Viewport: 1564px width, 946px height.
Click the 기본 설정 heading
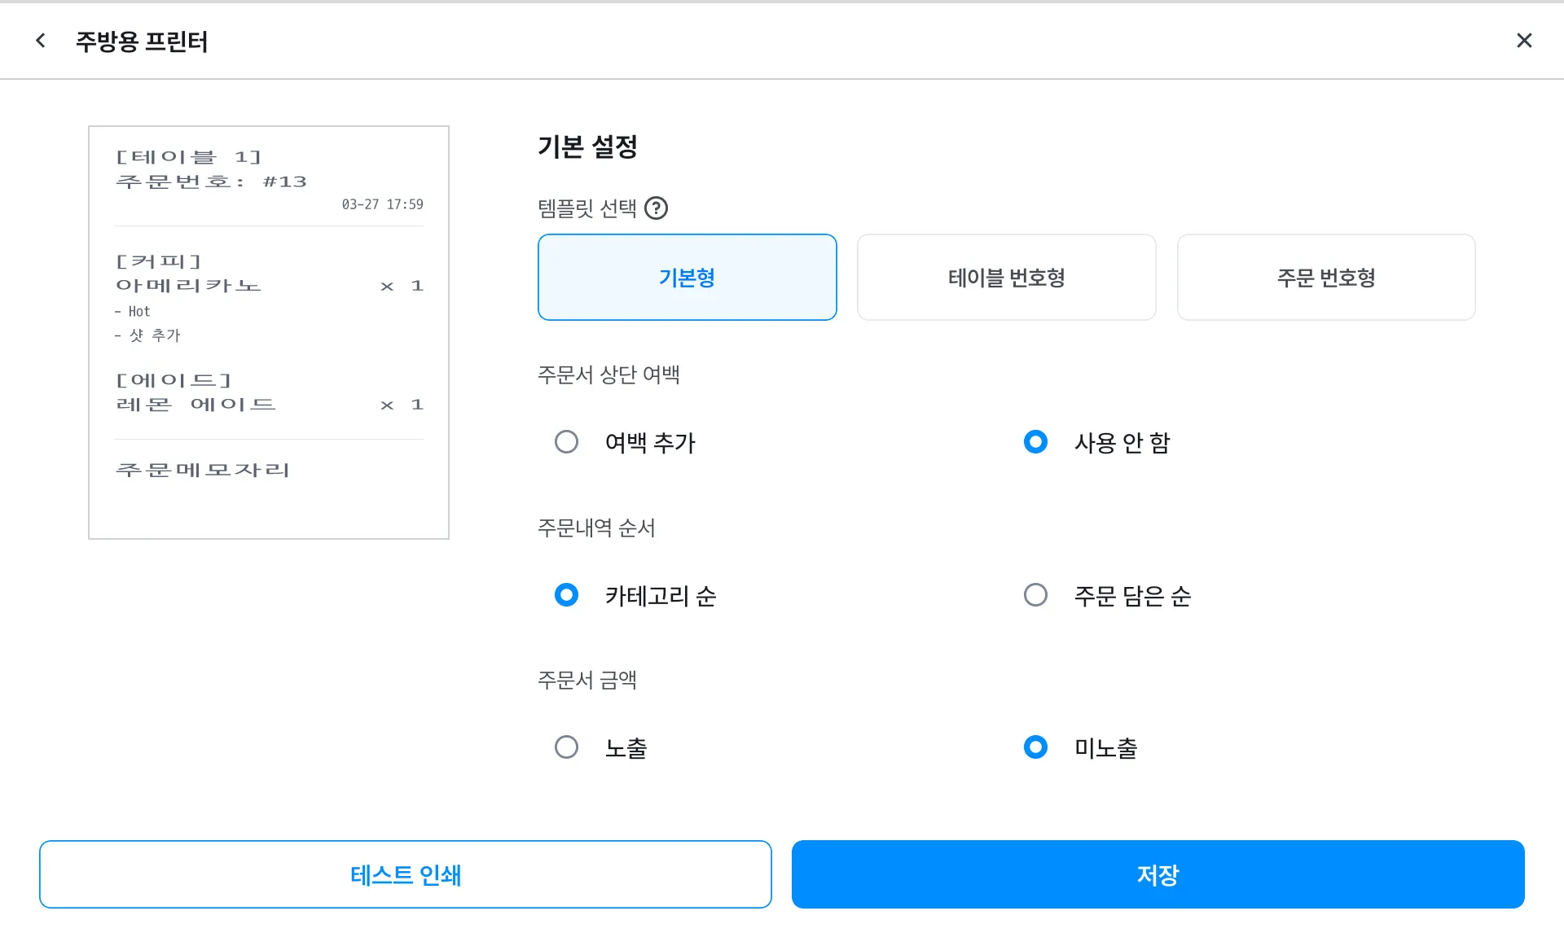[x=587, y=147]
